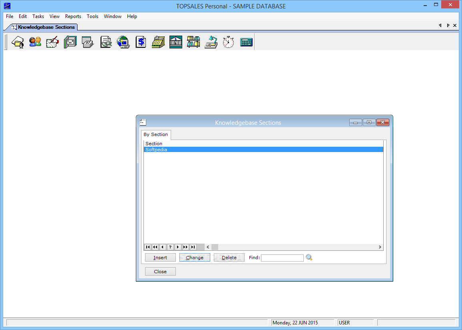Open the cash register icon
Screen dimensions: 462x330
point(158,42)
